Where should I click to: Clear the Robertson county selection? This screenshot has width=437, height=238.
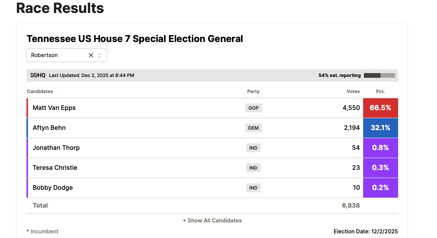(91, 55)
